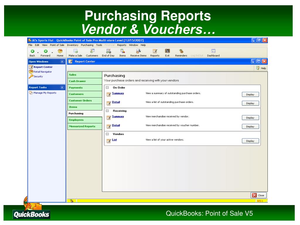Click the Receiving Summary report icon

[109, 117]
